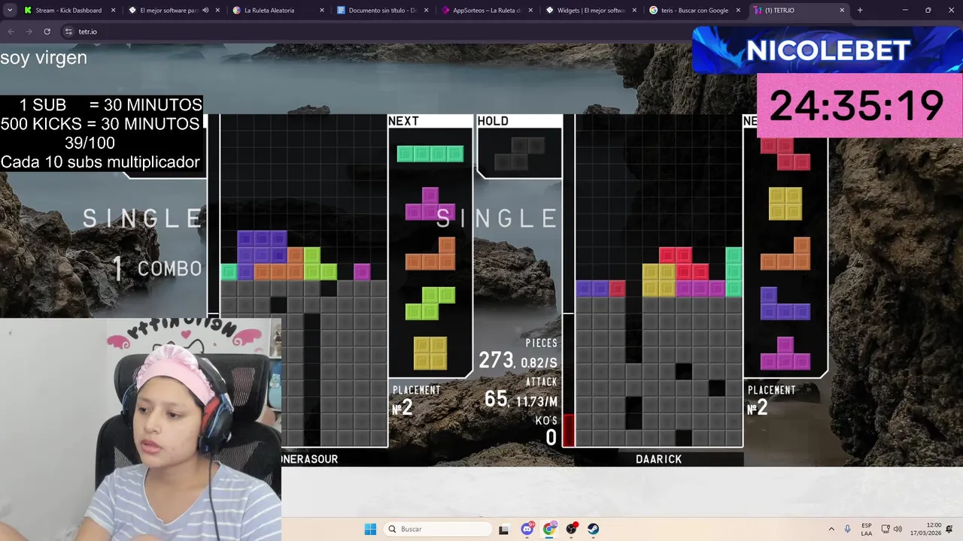Click the blue J piece in right NEXT queue
The height and width of the screenshot is (541, 963).
pyautogui.click(x=785, y=303)
